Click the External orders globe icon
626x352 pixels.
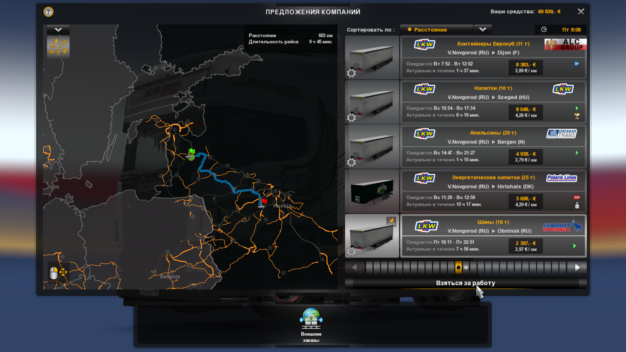311,318
